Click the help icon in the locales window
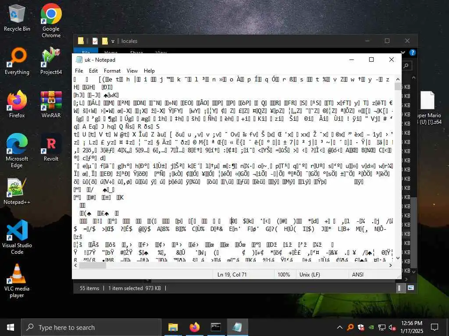Screen dimensions: 449x336 412,52
